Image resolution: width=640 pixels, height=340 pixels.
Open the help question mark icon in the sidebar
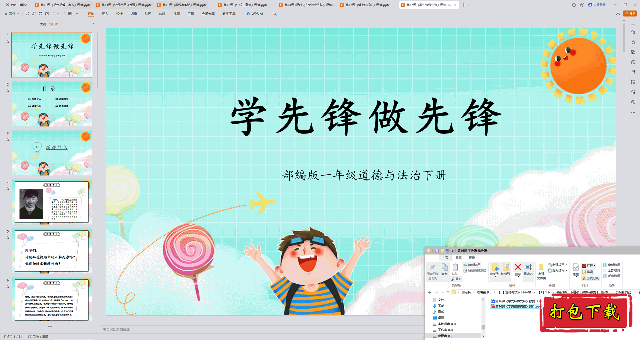[x=633, y=102]
